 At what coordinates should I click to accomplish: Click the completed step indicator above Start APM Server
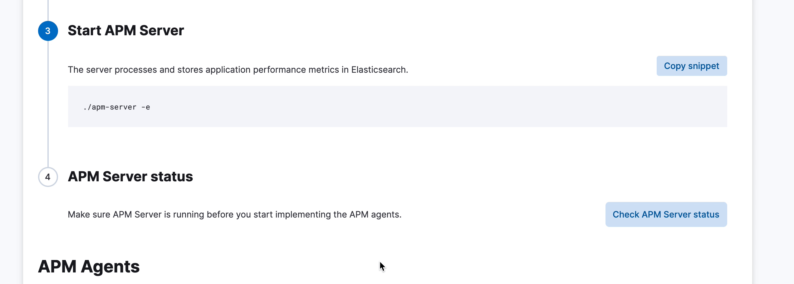(x=47, y=31)
